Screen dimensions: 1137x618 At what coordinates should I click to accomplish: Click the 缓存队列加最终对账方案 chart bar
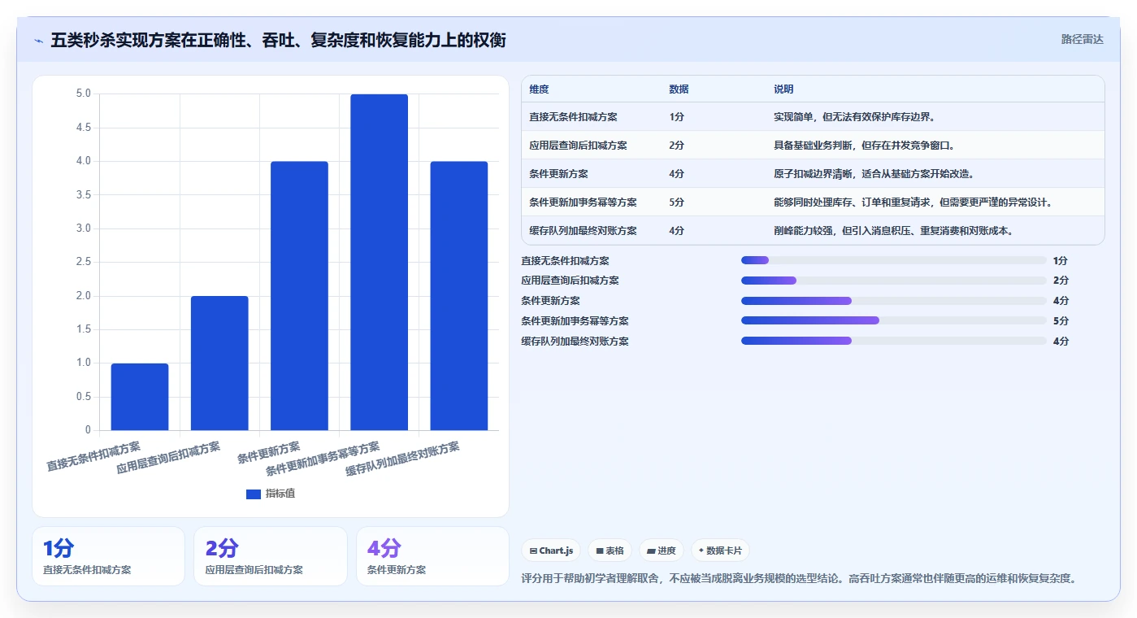[x=458, y=296]
